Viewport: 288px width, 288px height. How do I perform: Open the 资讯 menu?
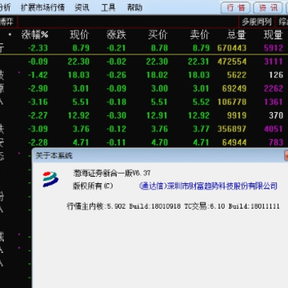[x=82, y=7]
